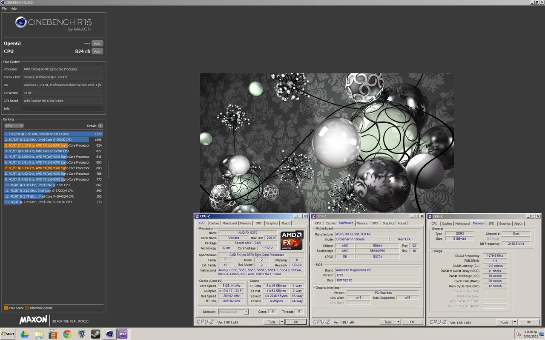The width and height of the screenshot is (545, 340).
Task: Select Graphics tab in the Mainboard CPU-Z window
Action: pos(388,223)
